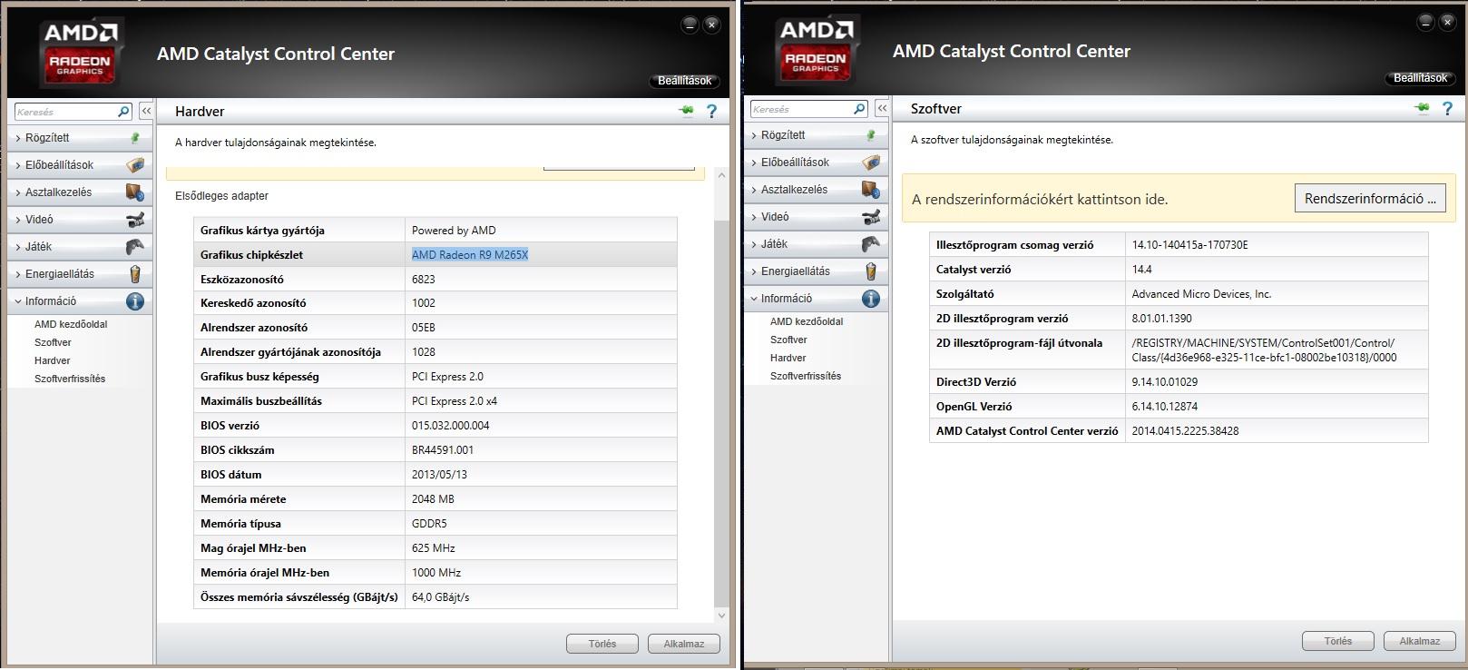
Task: Click Alkalmaz button in right window
Action: (1420, 641)
